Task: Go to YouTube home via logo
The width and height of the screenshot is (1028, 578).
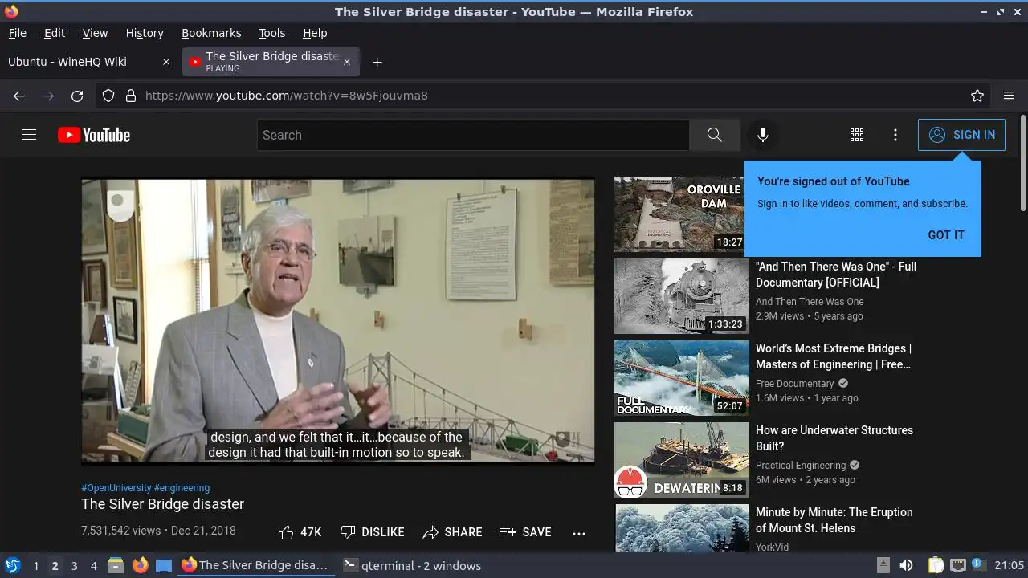Action: coord(94,135)
